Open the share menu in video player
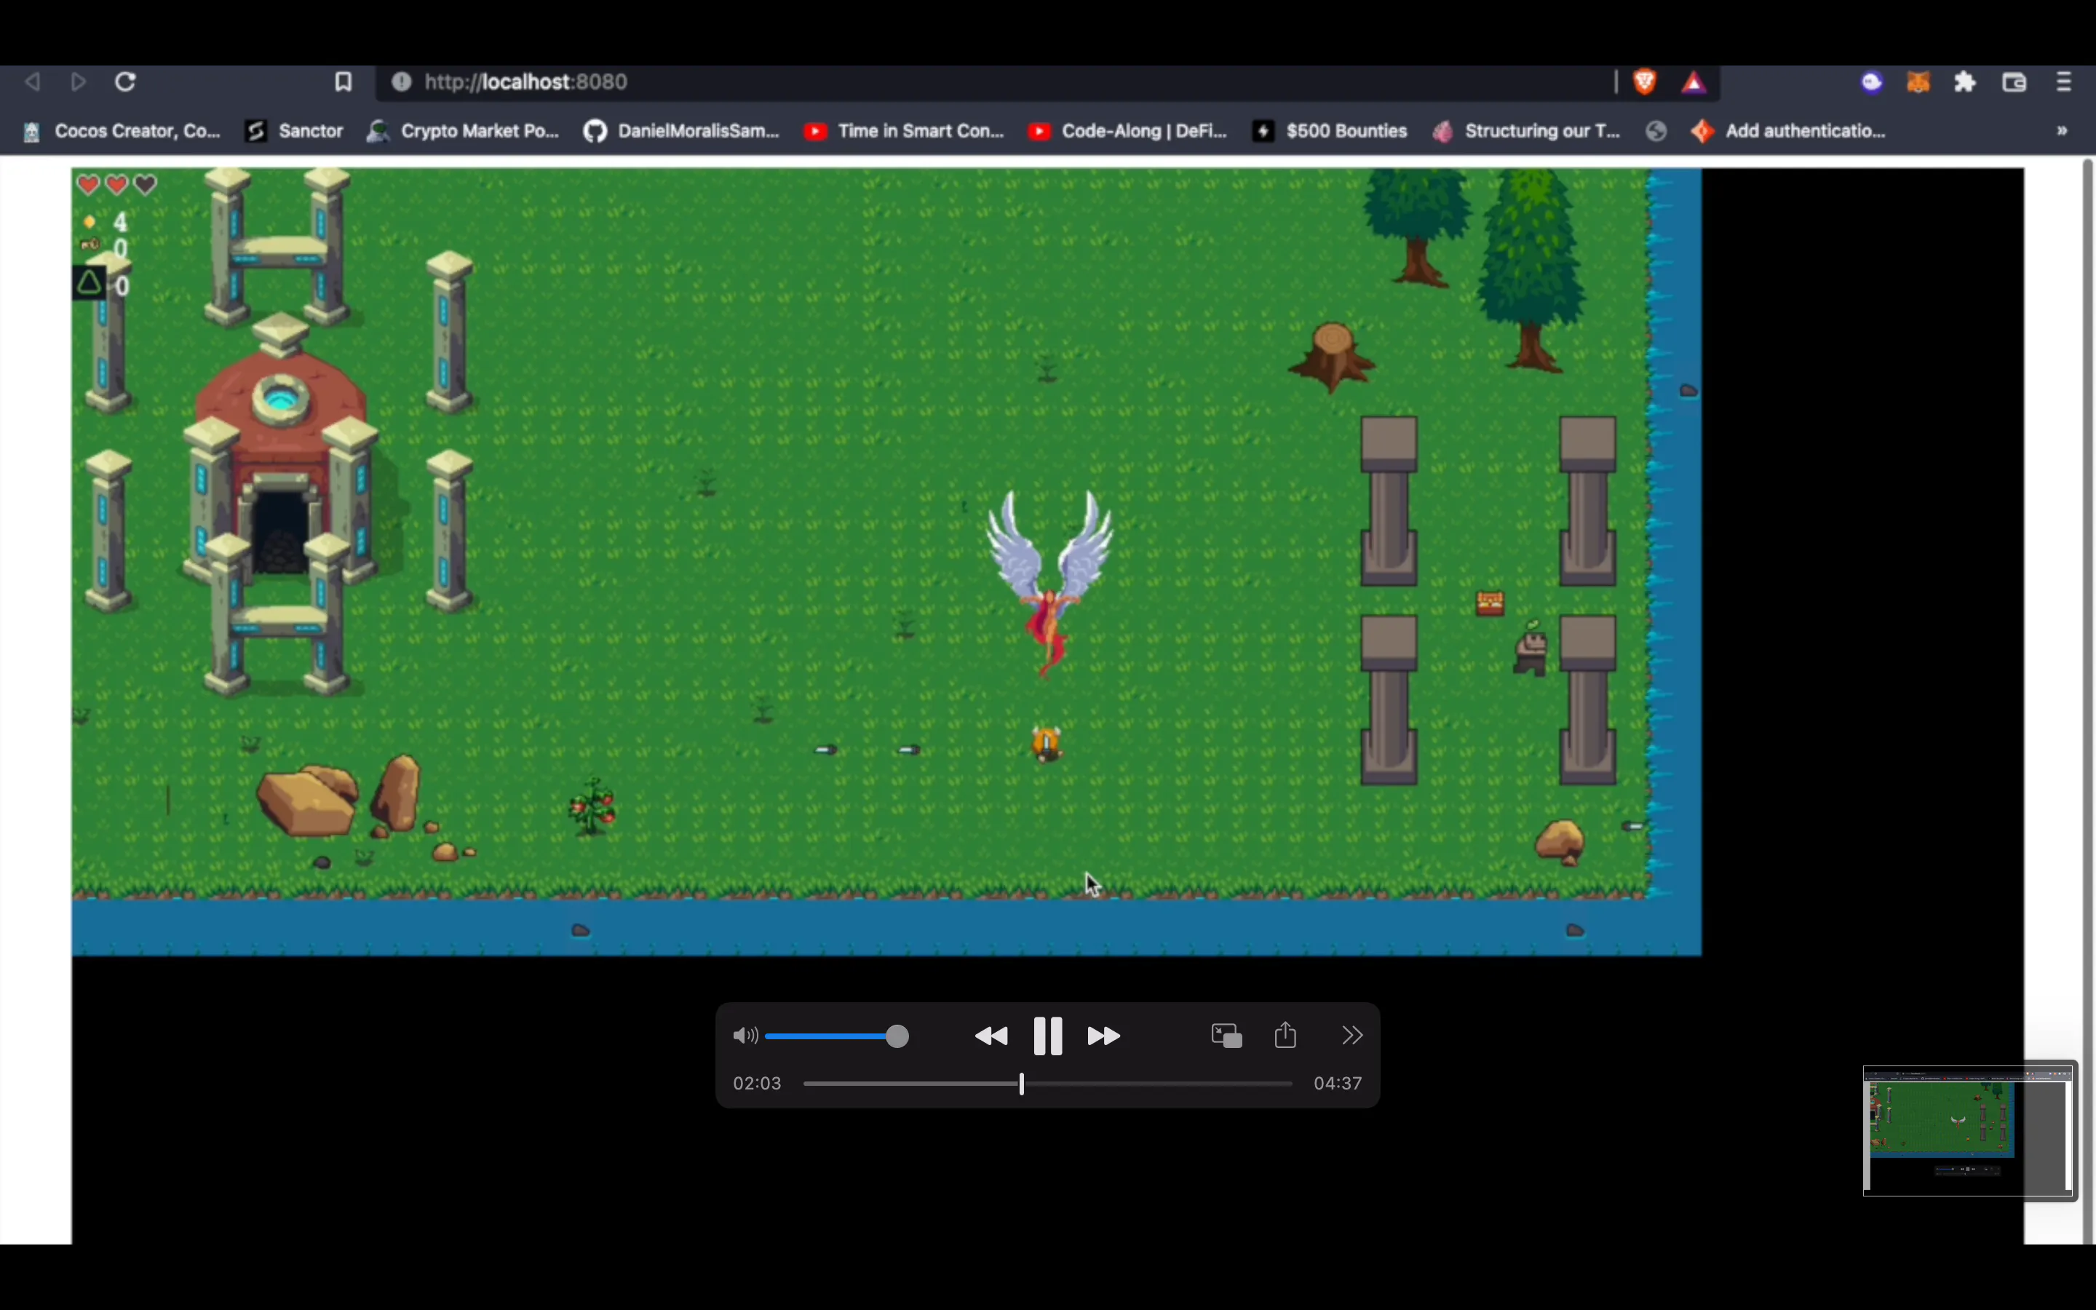 click(x=1285, y=1034)
